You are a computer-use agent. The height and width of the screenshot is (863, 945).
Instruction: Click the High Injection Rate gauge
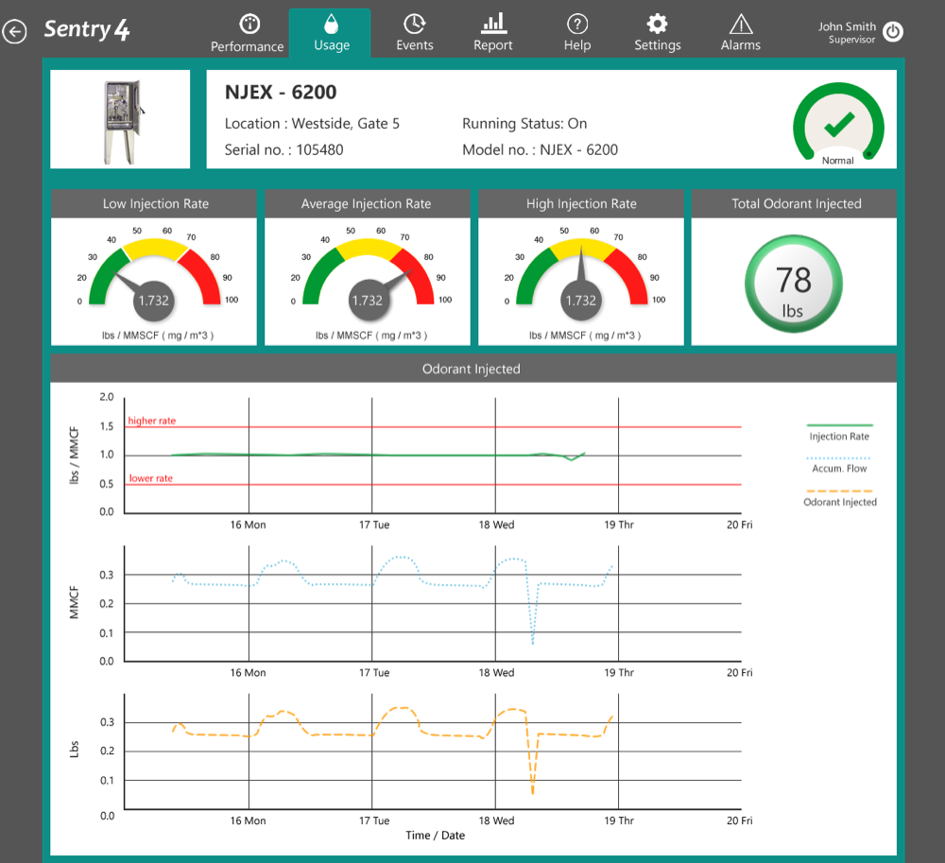point(580,274)
